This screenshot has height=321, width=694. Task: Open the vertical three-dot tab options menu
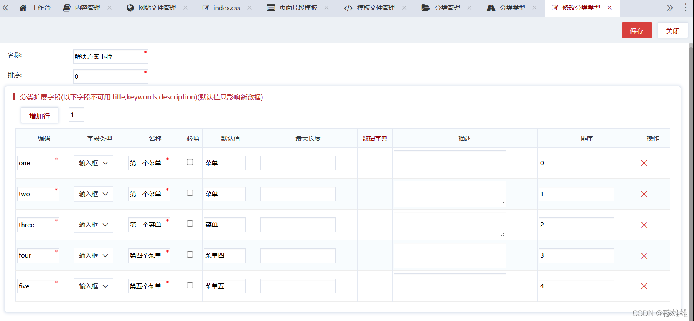686,8
